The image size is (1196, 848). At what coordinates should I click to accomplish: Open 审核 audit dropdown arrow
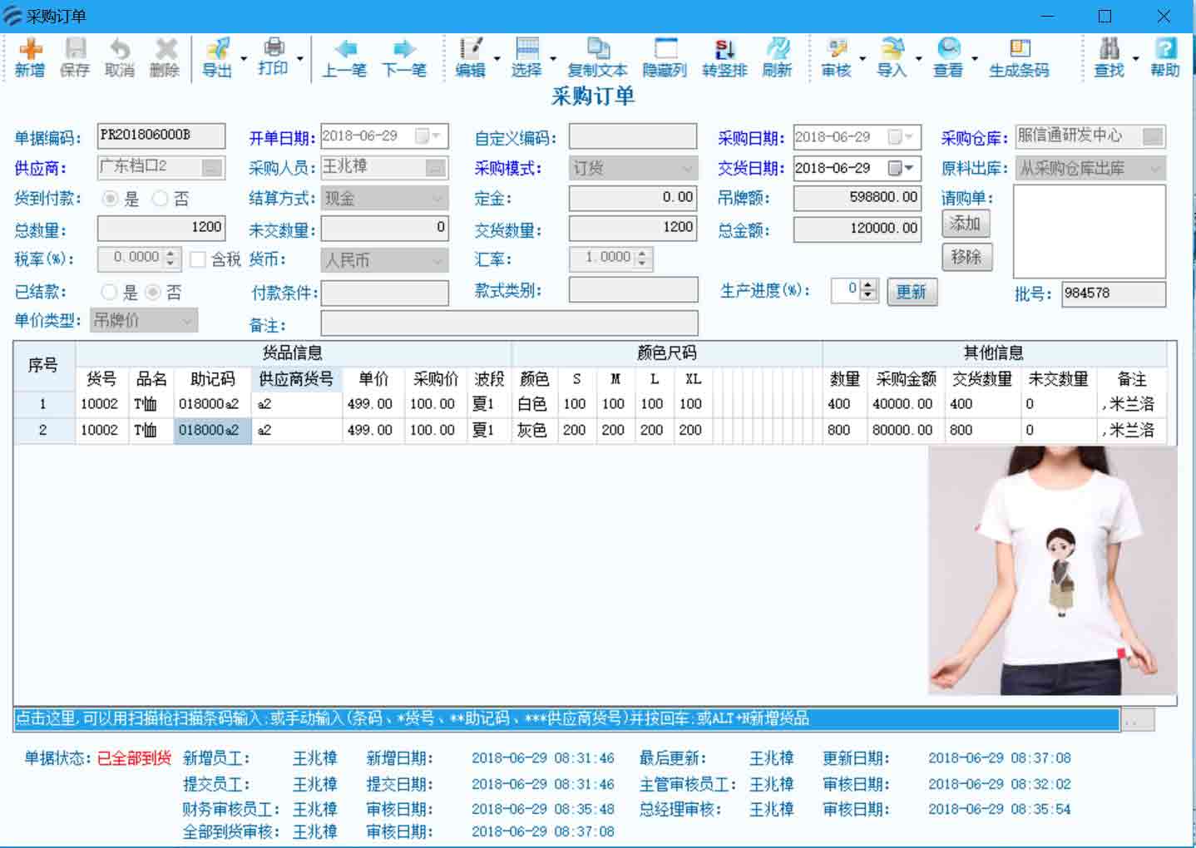point(862,59)
